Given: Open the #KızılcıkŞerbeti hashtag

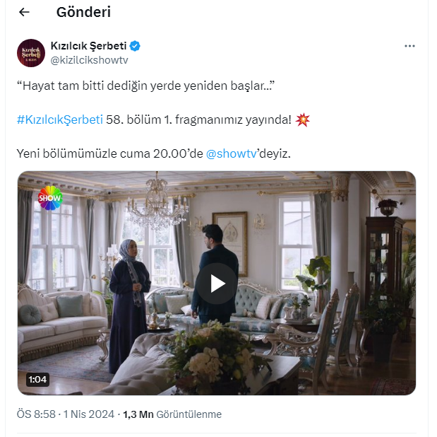Looking at the screenshot, I should pyautogui.click(x=60, y=119).
